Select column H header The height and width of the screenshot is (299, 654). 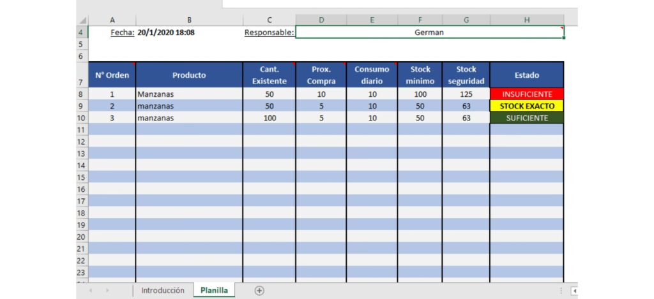[526, 20]
